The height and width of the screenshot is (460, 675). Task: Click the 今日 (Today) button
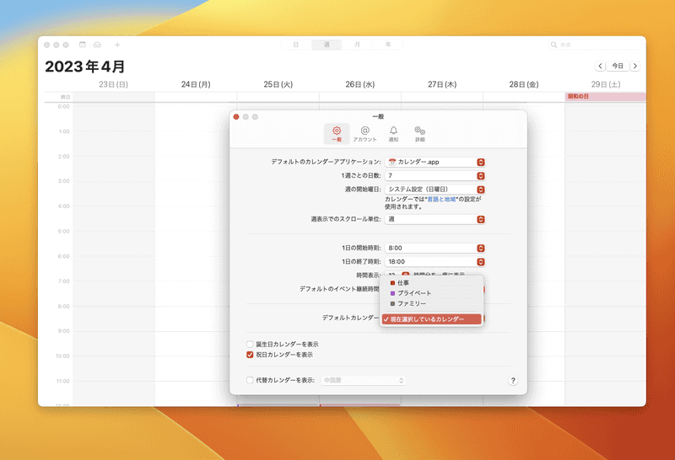tap(618, 66)
